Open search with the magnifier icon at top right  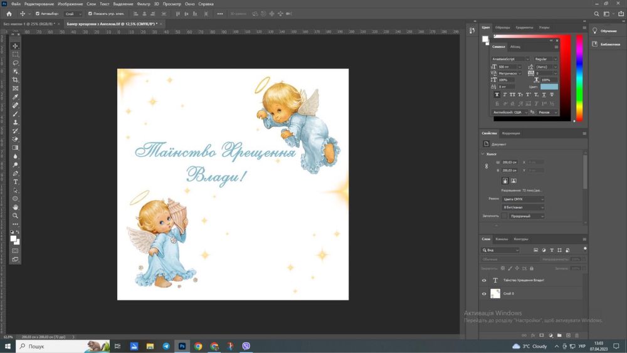pyautogui.click(x=596, y=14)
